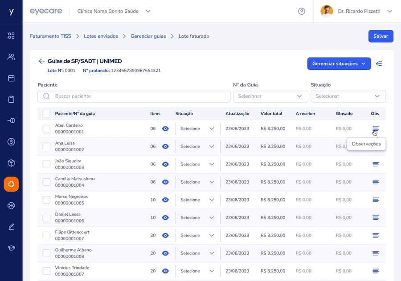Viewport: 401px width, 281px height.
Task: Navigate to Lotes enviados breadcrumb
Action: tap(101, 36)
